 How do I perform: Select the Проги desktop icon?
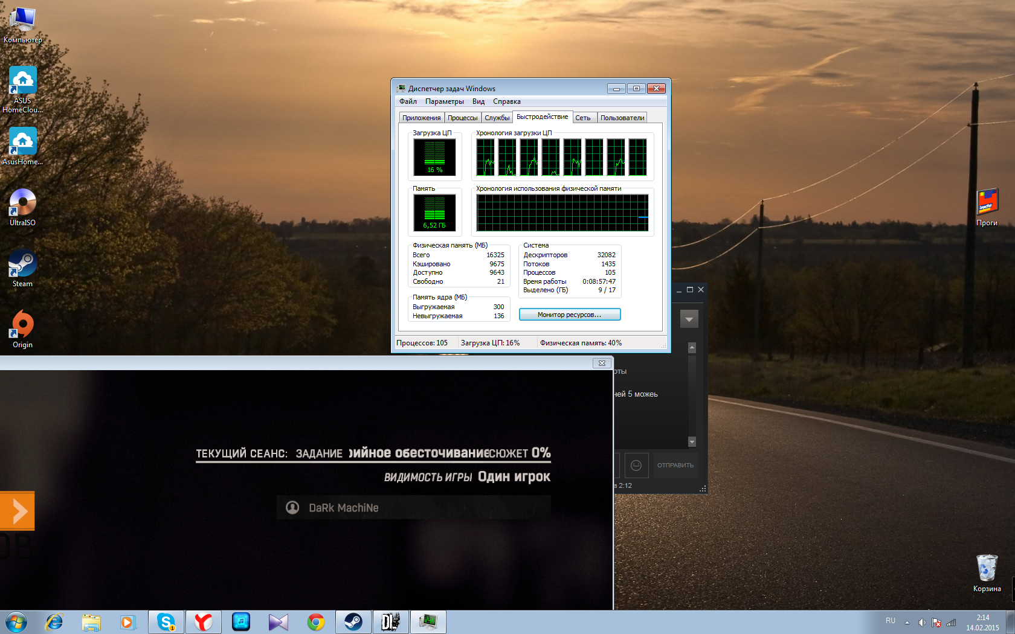click(x=987, y=207)
